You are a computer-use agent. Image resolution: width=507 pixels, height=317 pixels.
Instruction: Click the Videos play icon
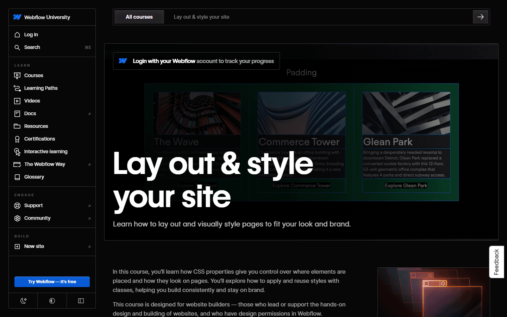point(17,101)
